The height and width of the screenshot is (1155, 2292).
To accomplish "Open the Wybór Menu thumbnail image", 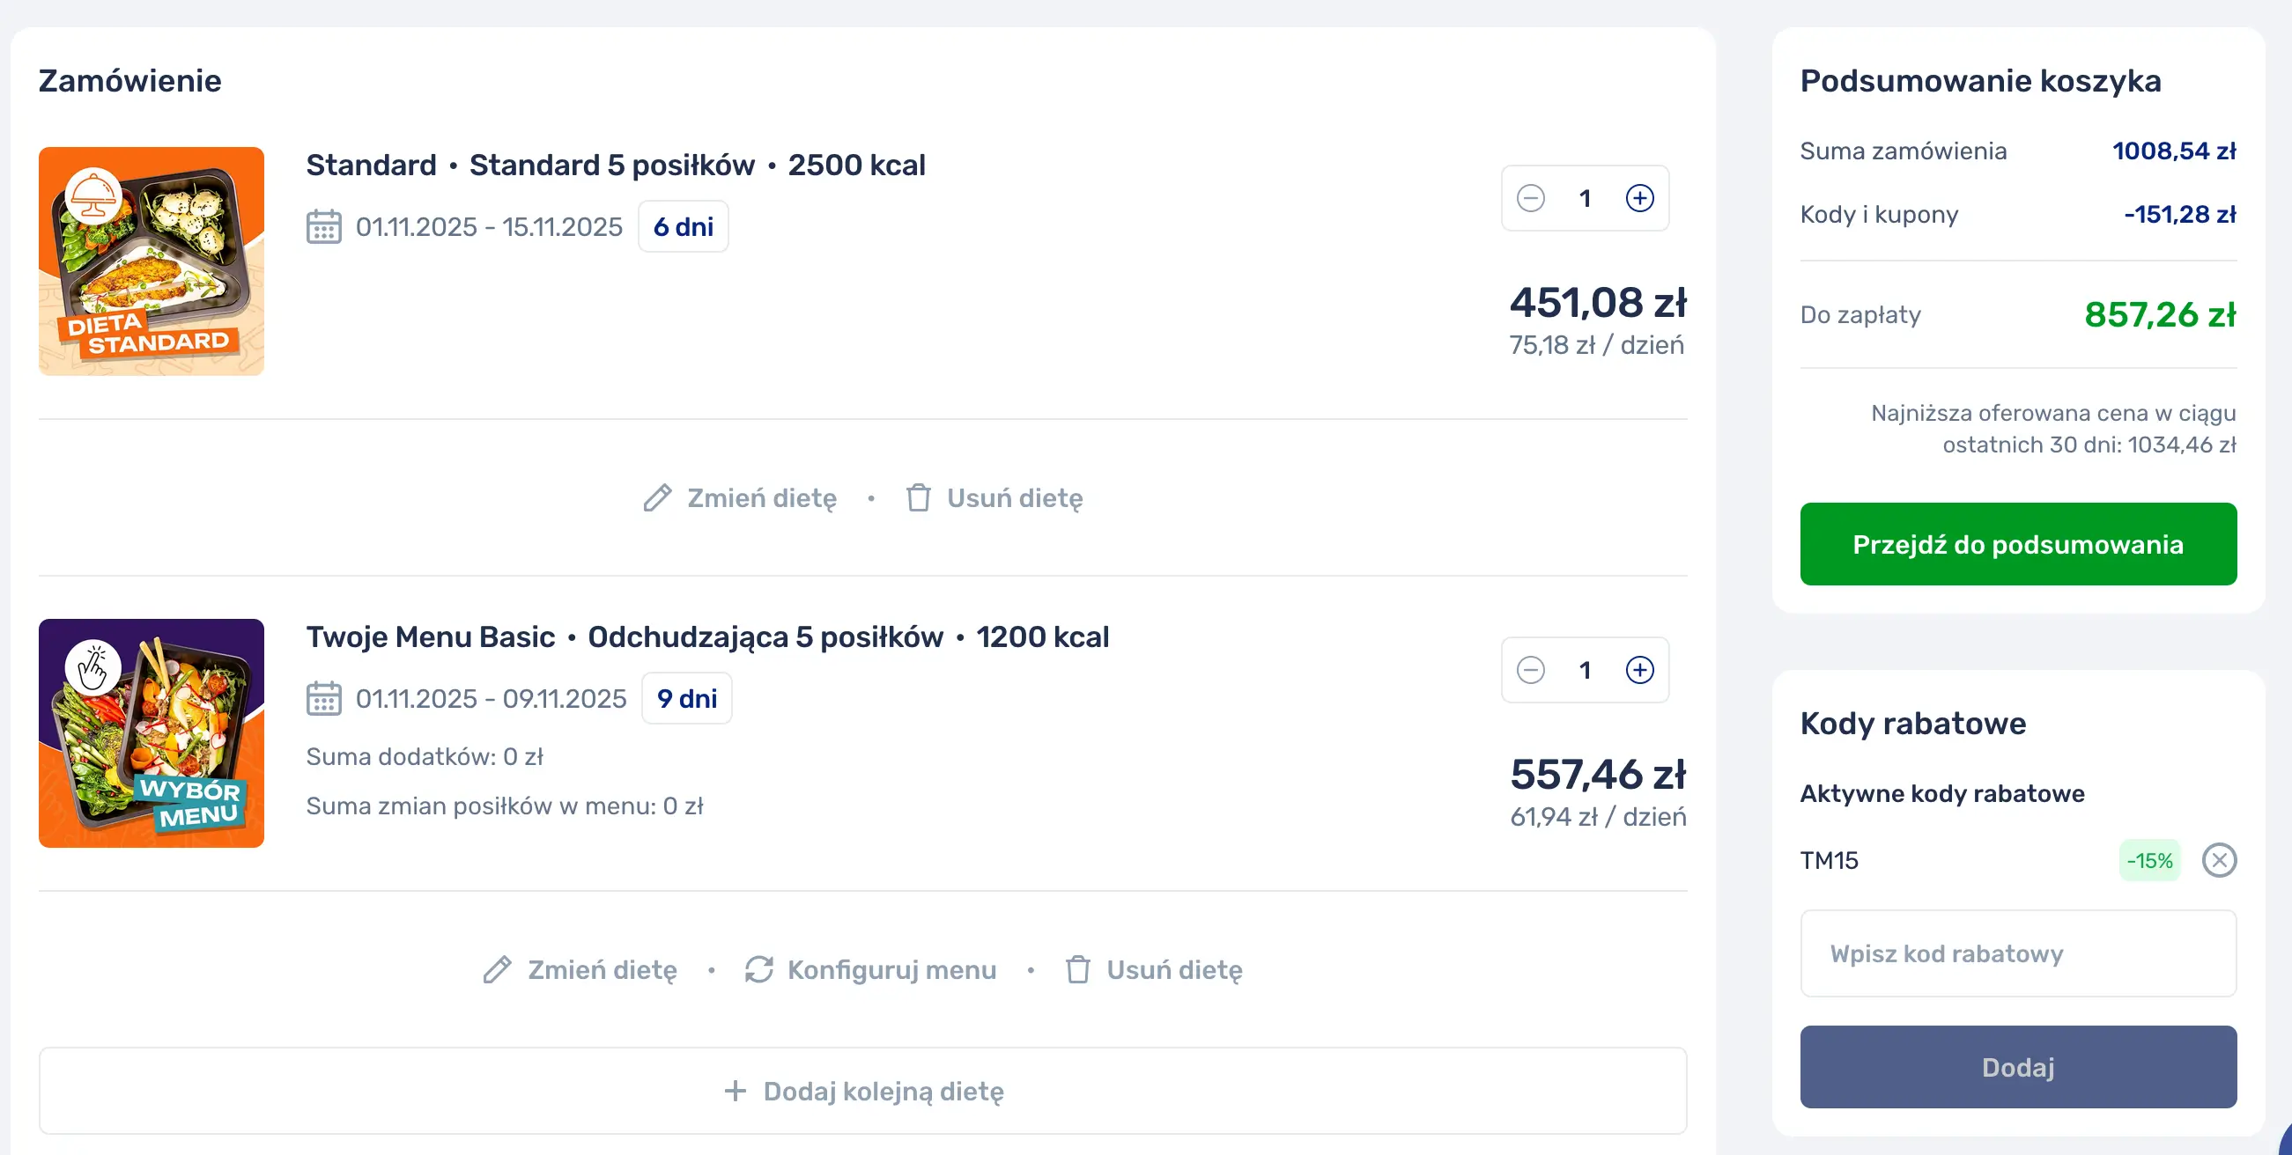I will point(152,732).
